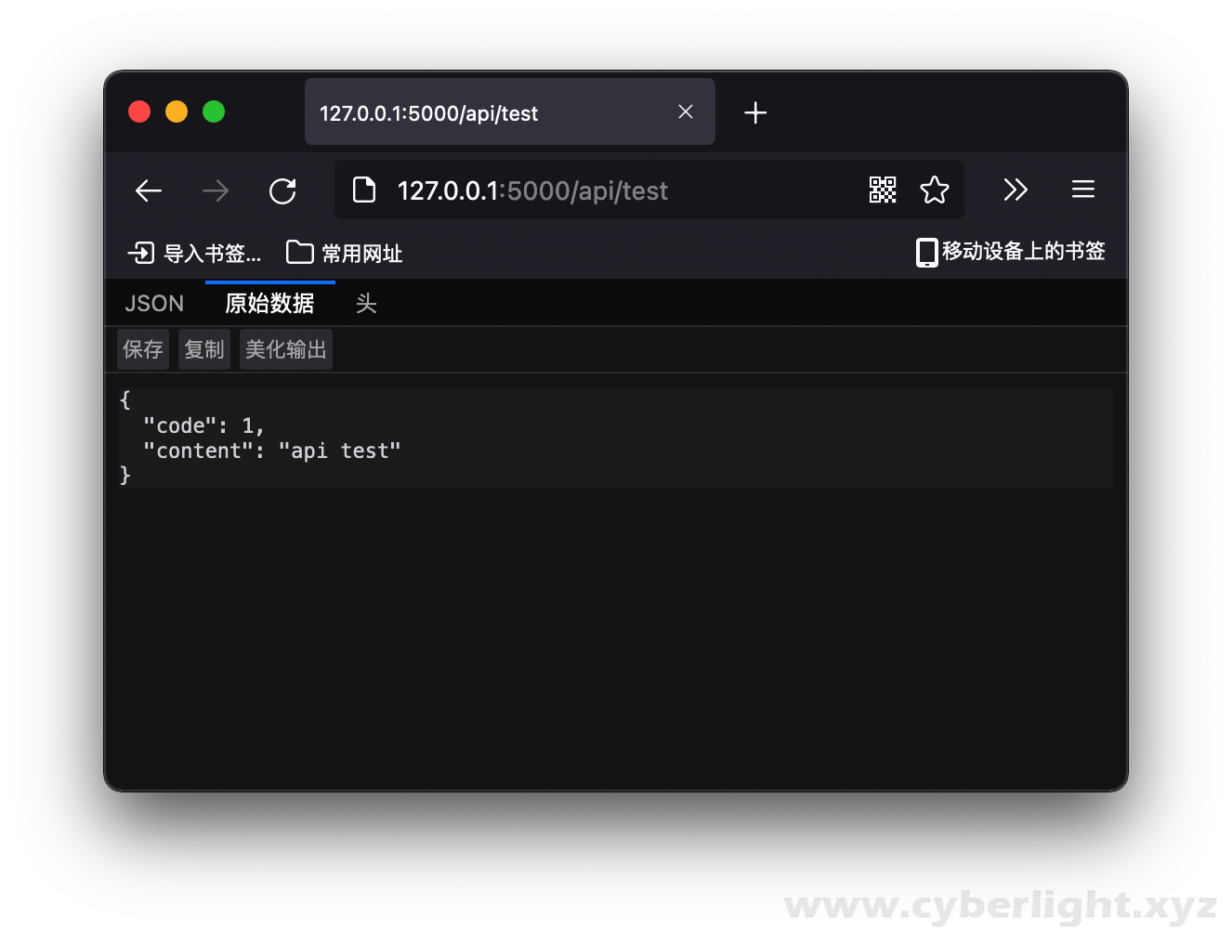Maximize window with green button
Screen dimensions: 1232x929
coord(214,111)
